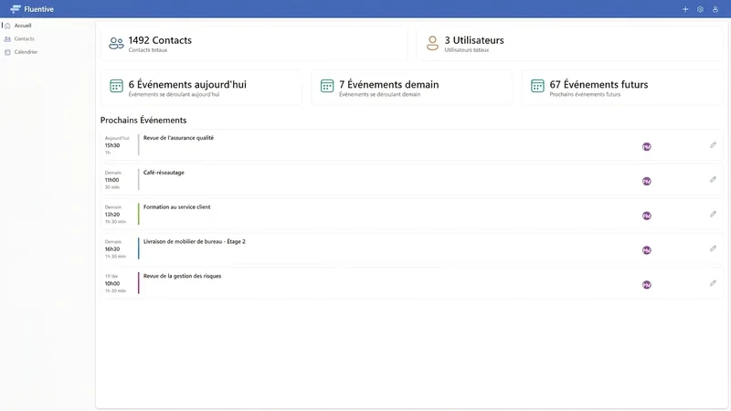The width and height of the screenshot is (731, 411).
Task: Select event title Revue de l'assurance qualité
Action: tap(178, 138)
